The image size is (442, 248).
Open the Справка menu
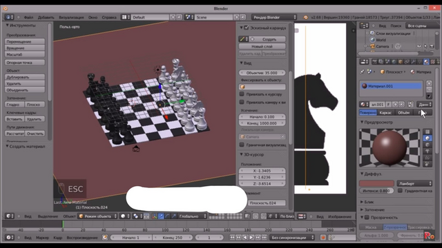[109, 17]
